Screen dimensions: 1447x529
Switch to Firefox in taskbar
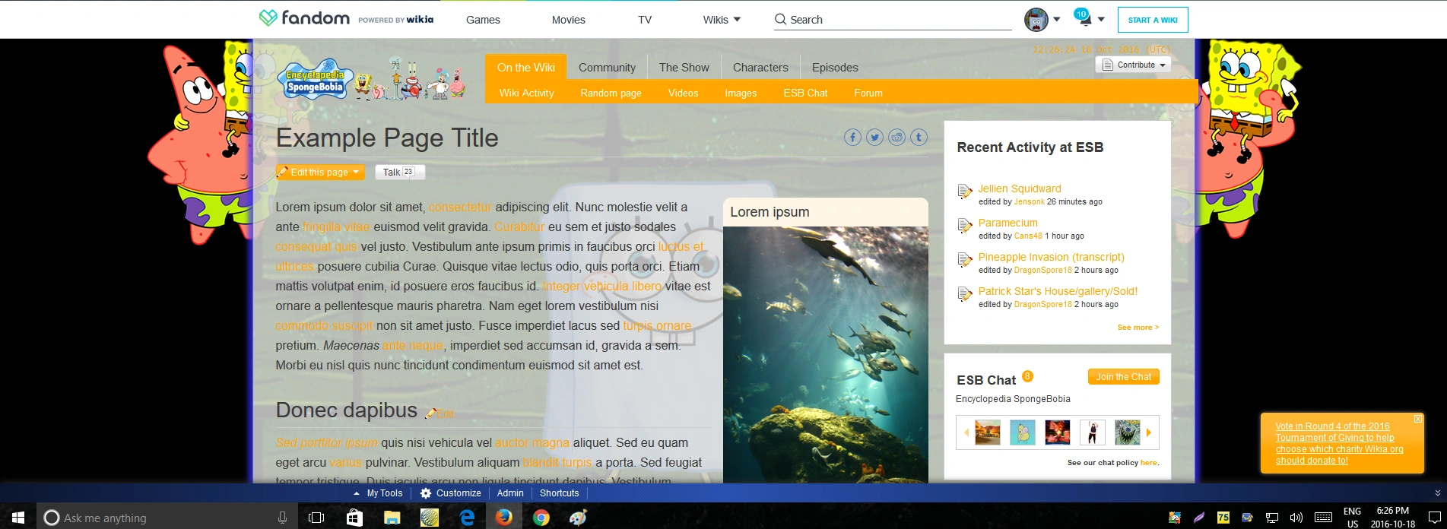[x=503, y=518]
